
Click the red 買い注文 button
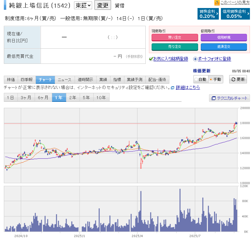175,37
